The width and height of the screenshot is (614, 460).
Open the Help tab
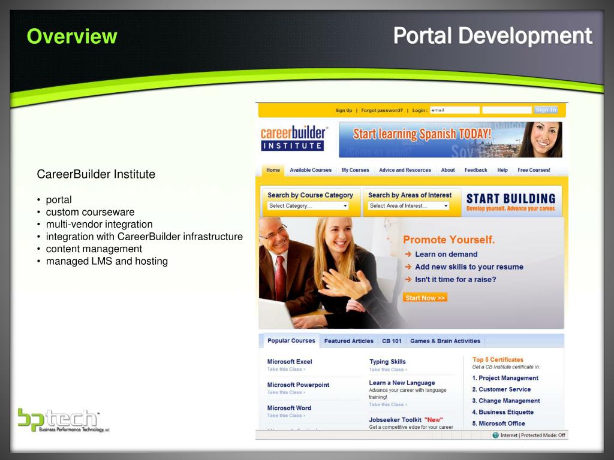pos(502,170)
